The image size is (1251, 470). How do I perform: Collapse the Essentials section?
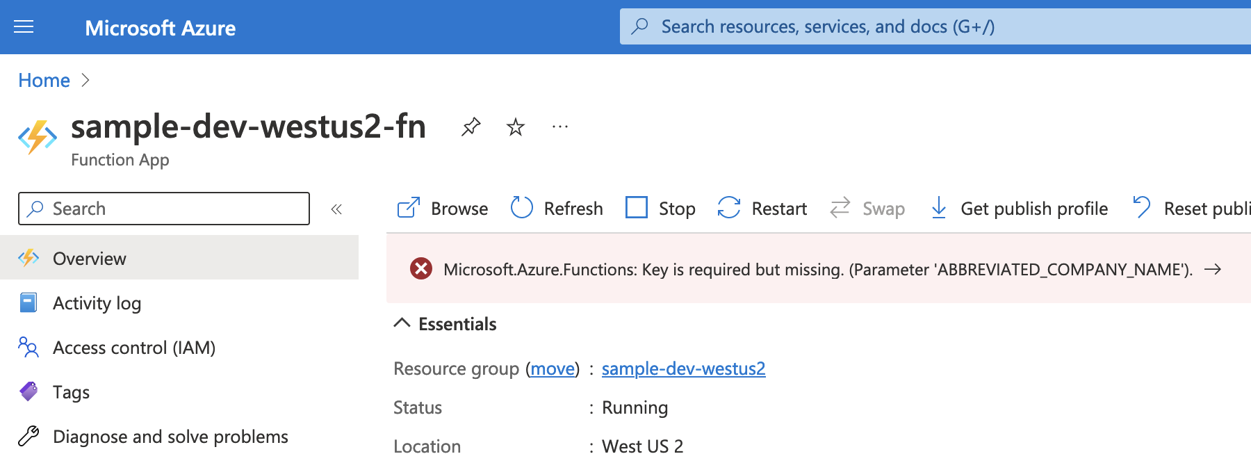point(402,323)
